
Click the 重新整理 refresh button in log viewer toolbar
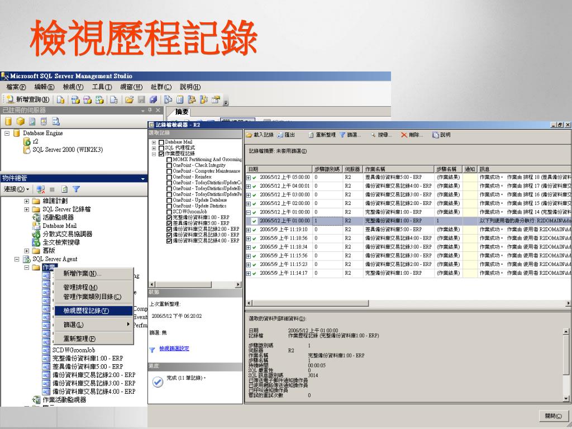pos(322,135)
